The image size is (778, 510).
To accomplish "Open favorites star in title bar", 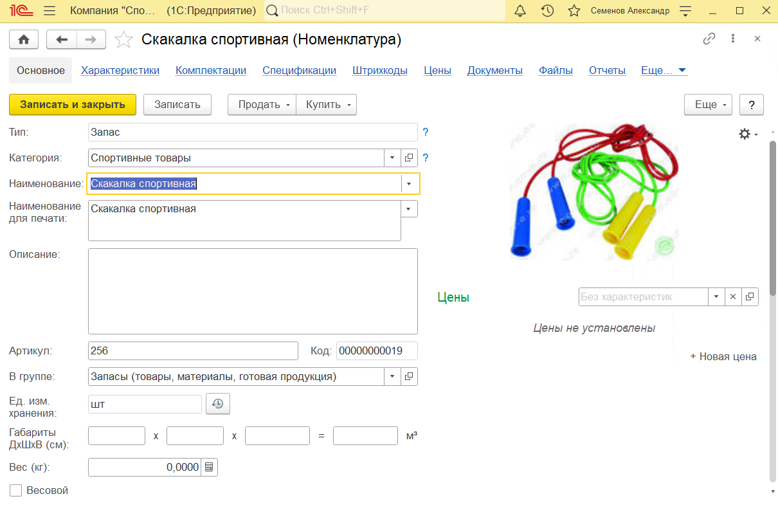I will coord(574,11).
